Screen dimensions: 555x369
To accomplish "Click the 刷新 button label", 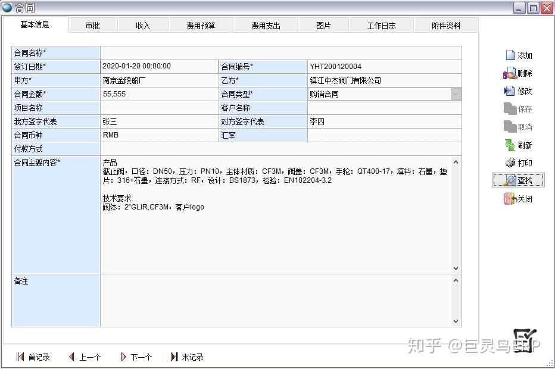I will (x=525, y=145).
